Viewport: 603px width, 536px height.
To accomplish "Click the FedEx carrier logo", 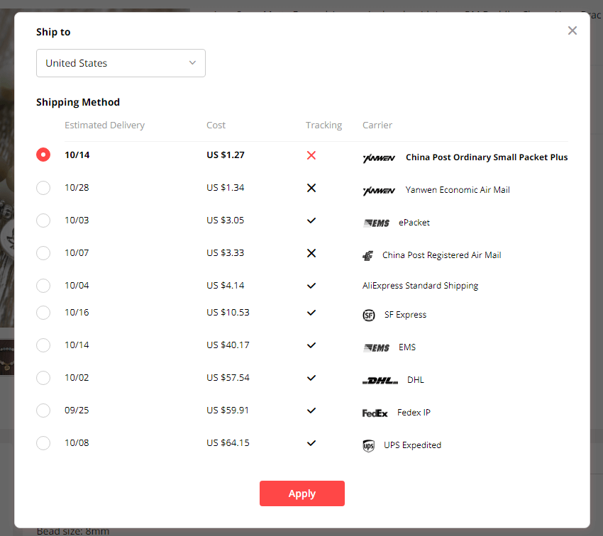I will click(x=375, y=413).
